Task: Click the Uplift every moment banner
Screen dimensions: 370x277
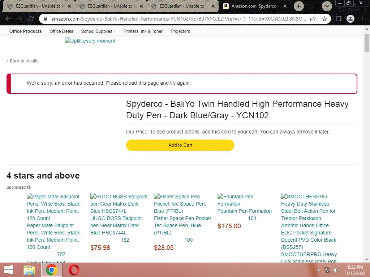Action: coord(90,41)
